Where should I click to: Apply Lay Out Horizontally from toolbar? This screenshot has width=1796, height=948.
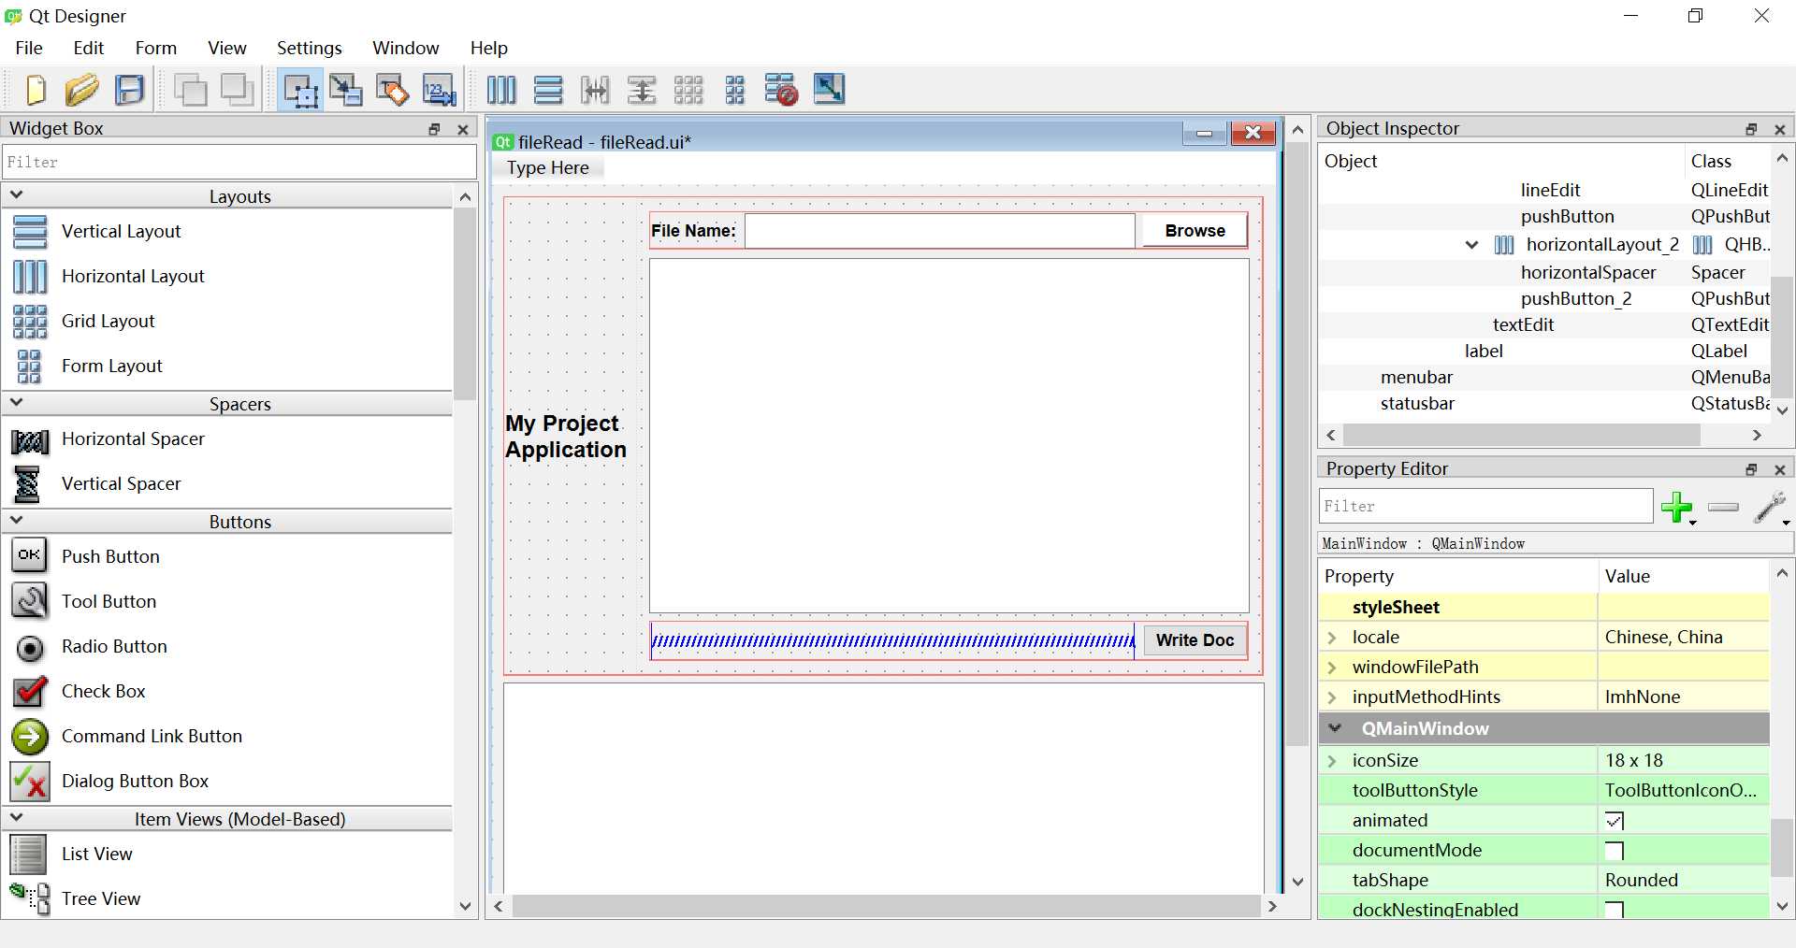coord(501,90)
